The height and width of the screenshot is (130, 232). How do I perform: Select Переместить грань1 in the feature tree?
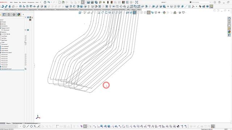pyautogui.click(x=7, y=52)
